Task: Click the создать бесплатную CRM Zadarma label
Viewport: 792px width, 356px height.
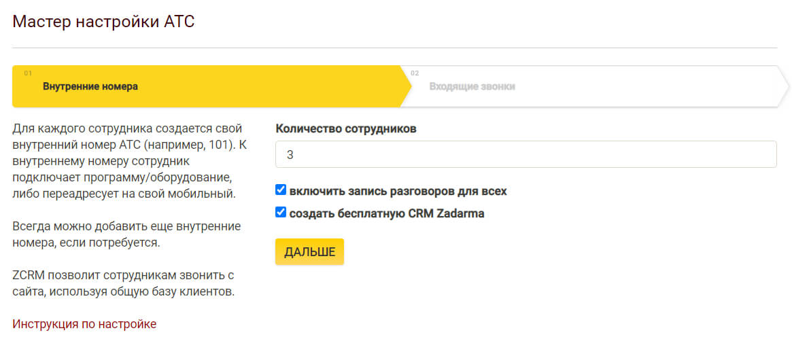Action: coord(386,213)
